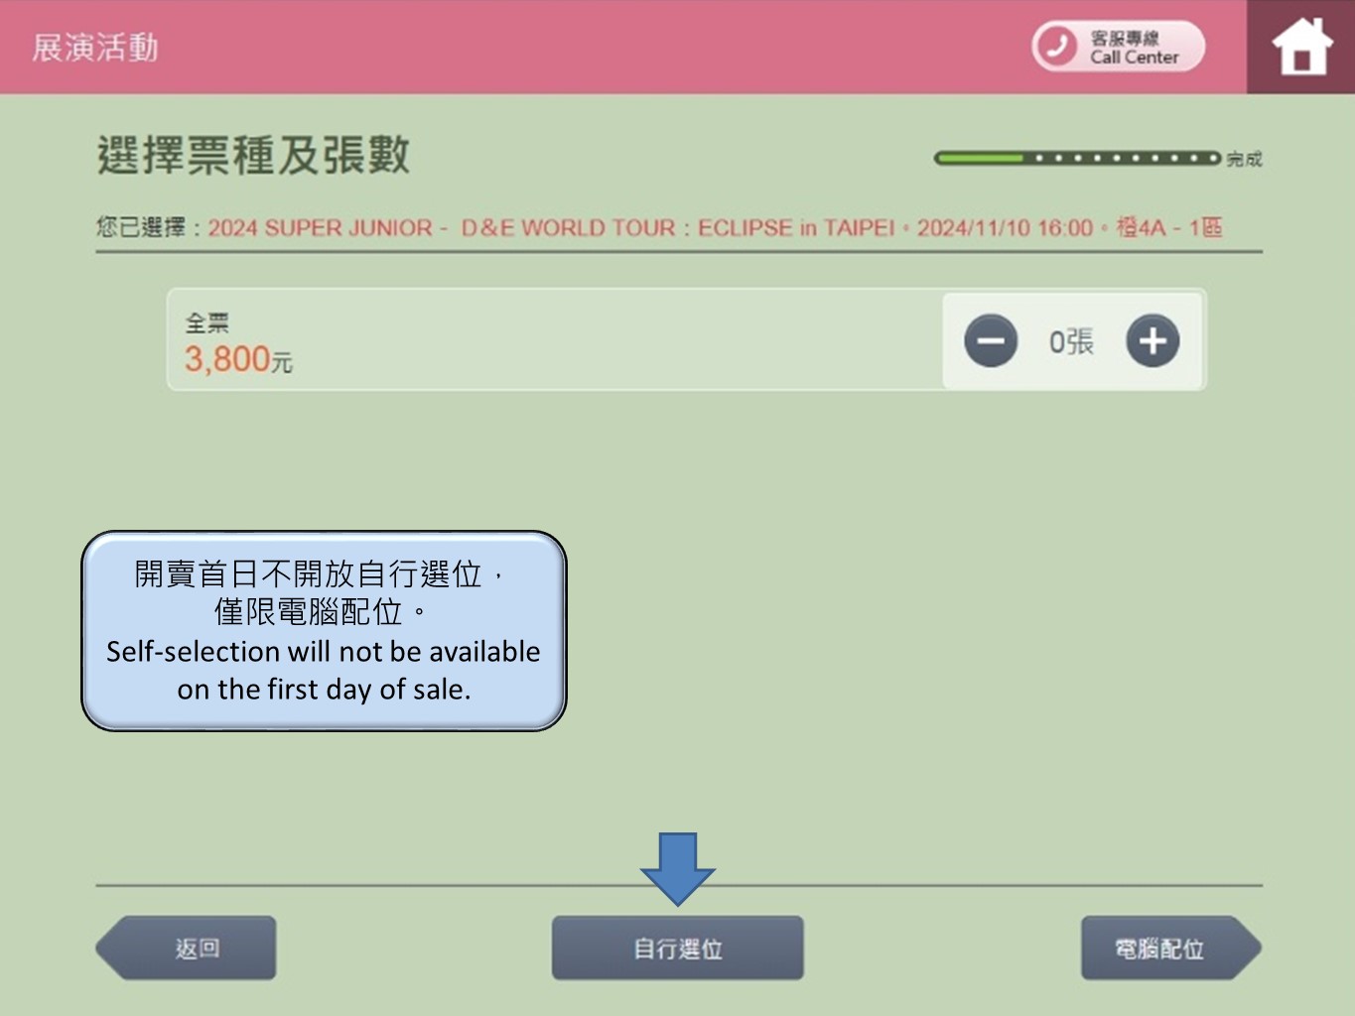This screenshot has width=1355, height=1016.
Task: Click the 選擇票種及張數 page heading
Action: click(x=253, y=156)
